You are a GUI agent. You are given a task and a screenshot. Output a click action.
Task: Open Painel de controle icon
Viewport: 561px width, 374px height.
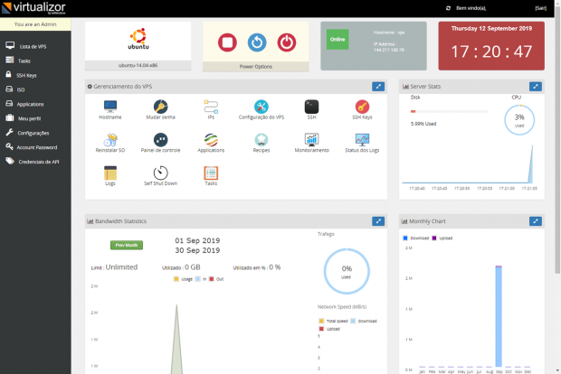pyautogui.click(x=161, y=140)
